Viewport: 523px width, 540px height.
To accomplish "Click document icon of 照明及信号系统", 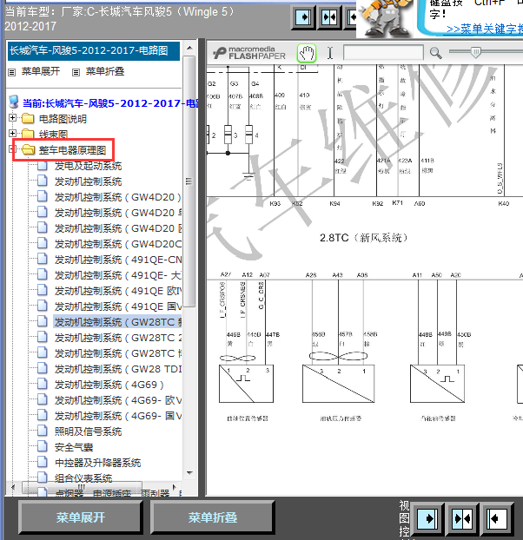I will [x=42, y=431].
